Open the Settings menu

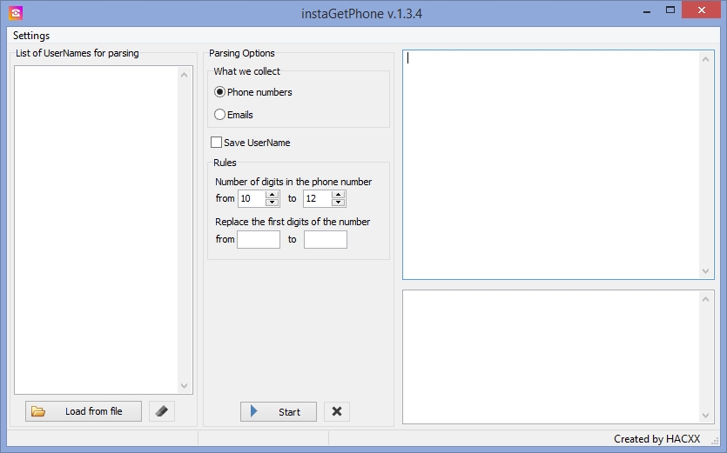[31, 36]
